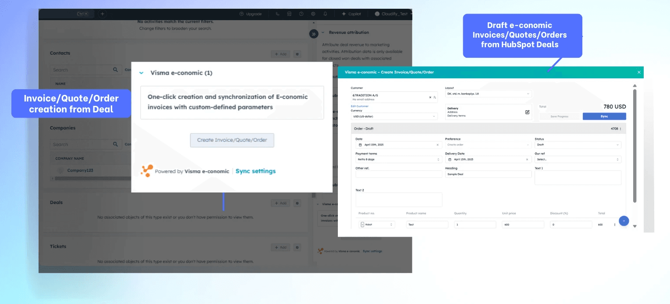
Task: Click the dialog scrollbar down arrow
Action: tap(635, 226)
